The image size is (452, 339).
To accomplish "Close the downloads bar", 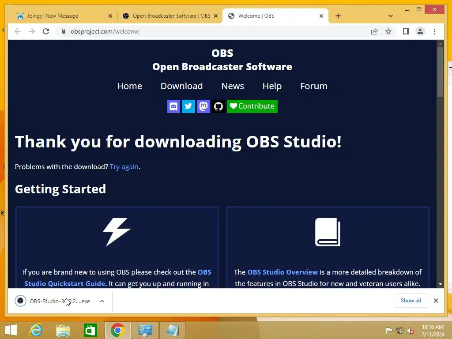I will coord(436,301).
